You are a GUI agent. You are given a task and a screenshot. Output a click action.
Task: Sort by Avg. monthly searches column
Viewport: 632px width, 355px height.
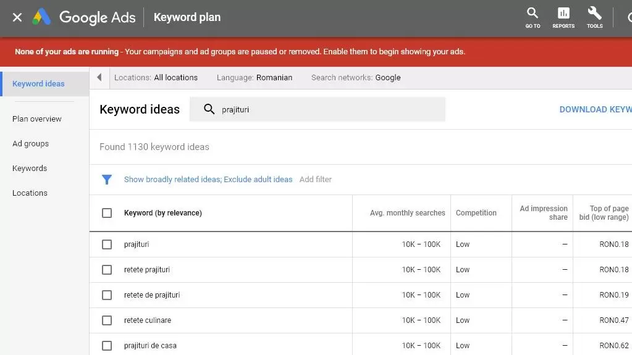pos(407,213)
